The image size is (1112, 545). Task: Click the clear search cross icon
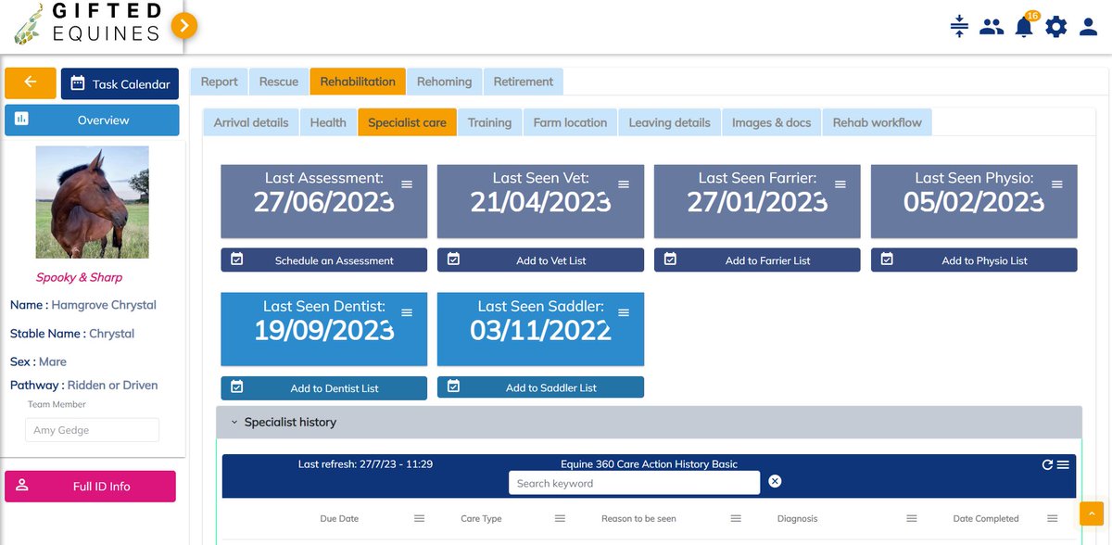coord(774,480)
